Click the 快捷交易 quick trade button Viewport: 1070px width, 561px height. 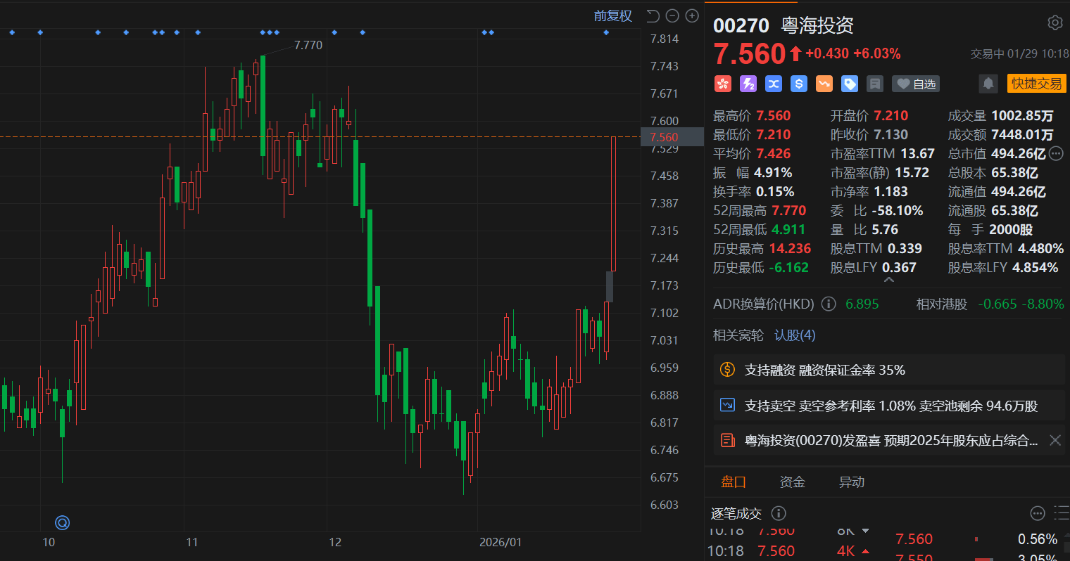tap(1036, 84)
